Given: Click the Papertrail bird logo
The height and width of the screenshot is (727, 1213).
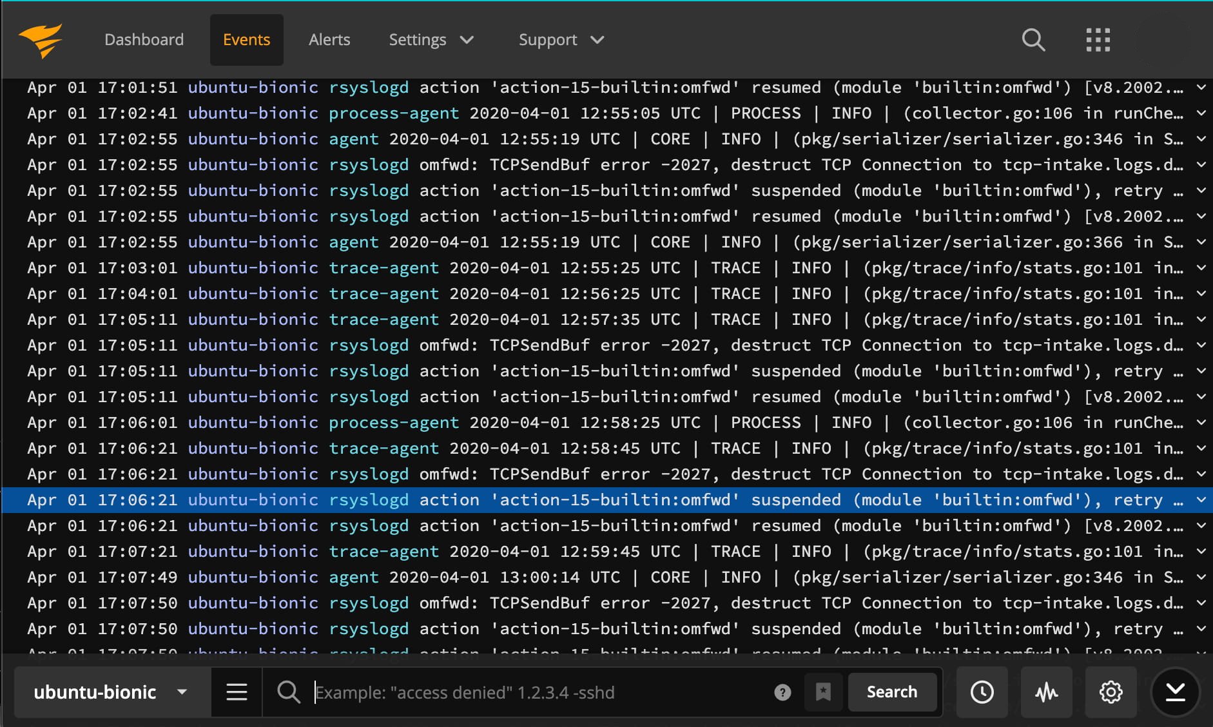Looking at the screenshot, I should pos(41,40).
